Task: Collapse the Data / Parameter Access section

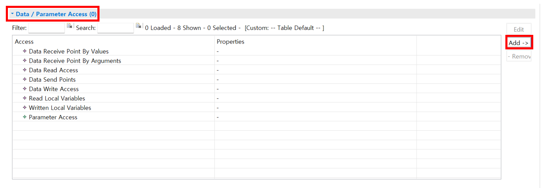Action: (12, 14)
